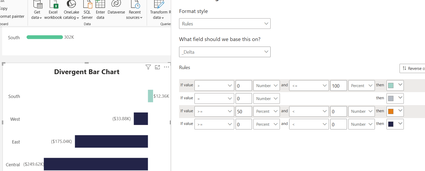Open second rule's equals operator dropdown
This screenshot has height=171, width=425.
(214, 98)
